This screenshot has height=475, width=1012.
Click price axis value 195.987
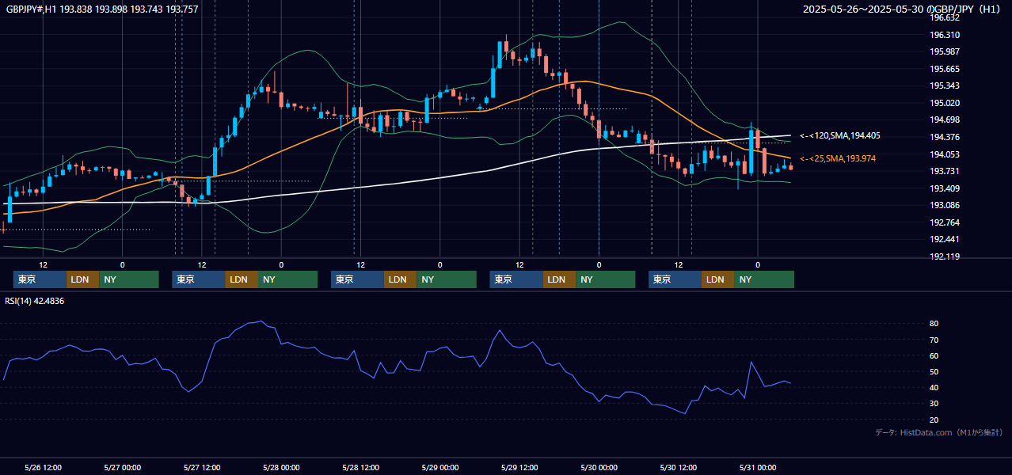[944, 51]
